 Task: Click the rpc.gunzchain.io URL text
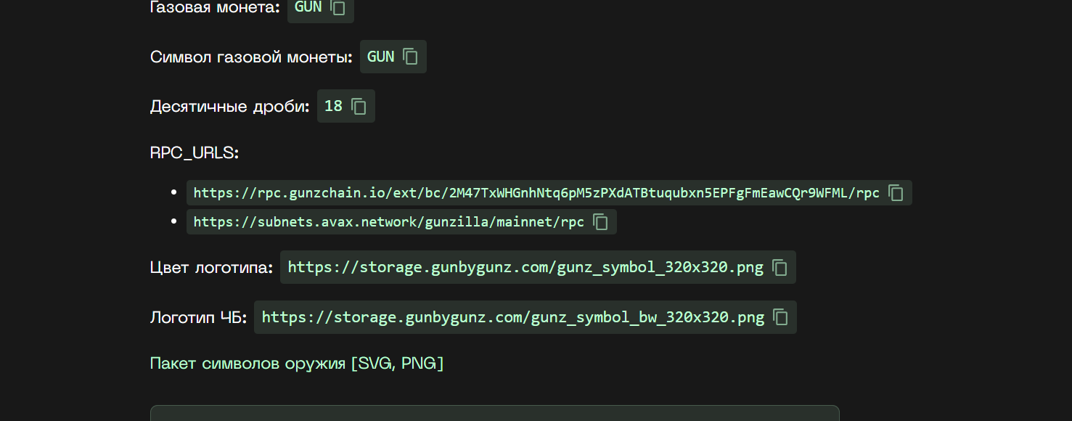coord(536,193)
